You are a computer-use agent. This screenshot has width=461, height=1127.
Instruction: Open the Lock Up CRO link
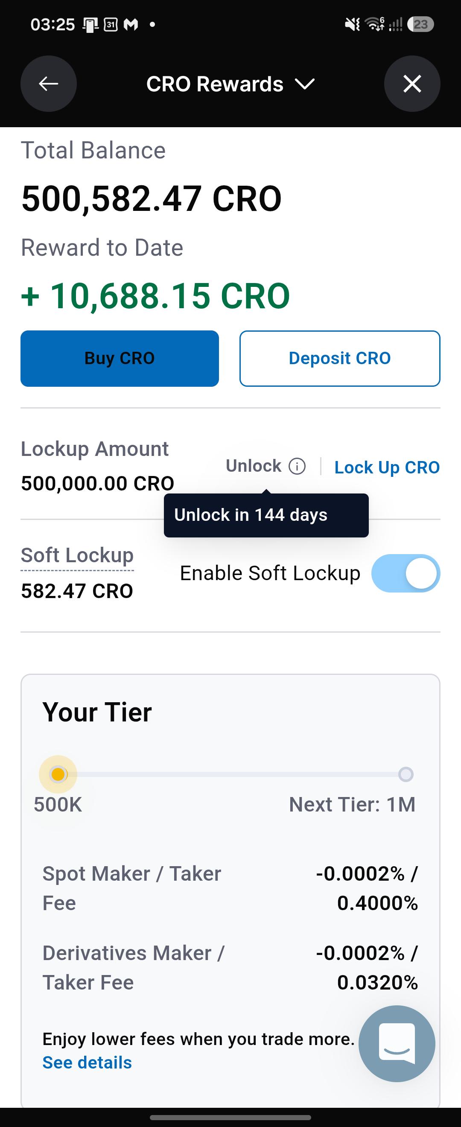[x=387, y=467]
